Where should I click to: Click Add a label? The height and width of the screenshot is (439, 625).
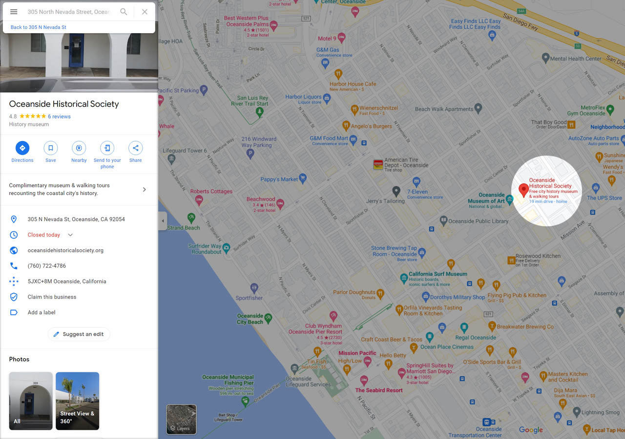tap(42, 313)
